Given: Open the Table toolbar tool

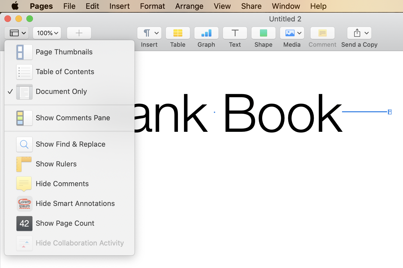Looking at the screenshot, I should pos(178,33).
